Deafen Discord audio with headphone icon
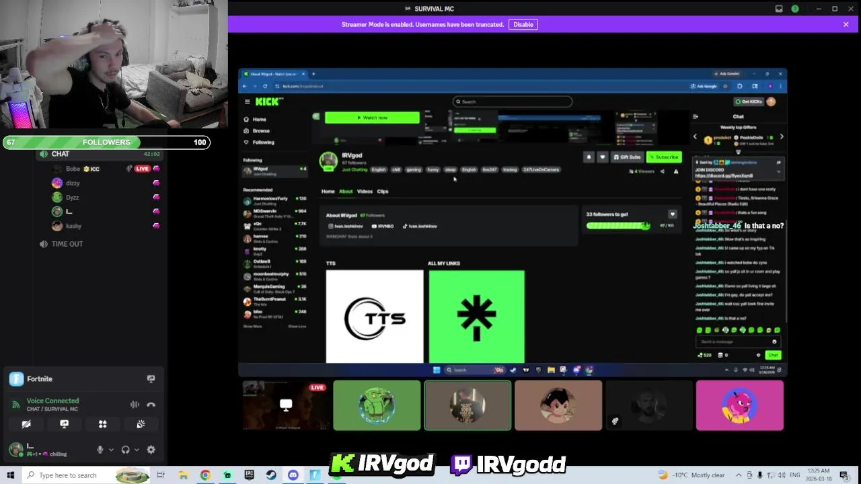The image size is (861, 484). pyautogui.click(x=125, y=450)
